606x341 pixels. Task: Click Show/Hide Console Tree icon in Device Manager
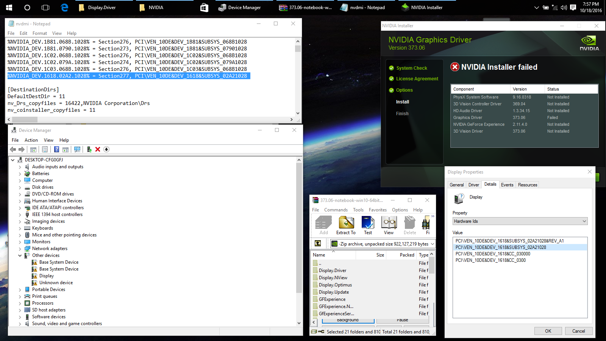click(33, 149)
